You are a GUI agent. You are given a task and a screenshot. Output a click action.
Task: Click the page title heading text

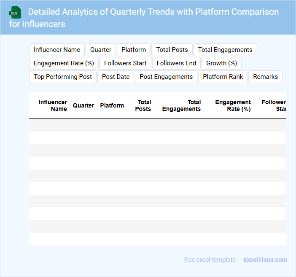tap(143, 18)
